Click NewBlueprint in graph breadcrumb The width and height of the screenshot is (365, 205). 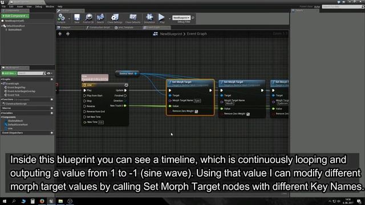pos(171,34)
